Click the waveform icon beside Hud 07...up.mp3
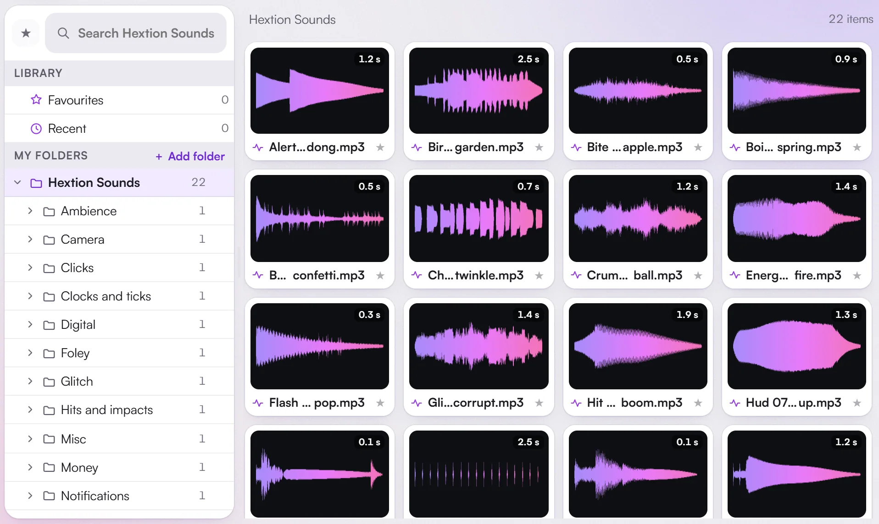 (734, 403)
